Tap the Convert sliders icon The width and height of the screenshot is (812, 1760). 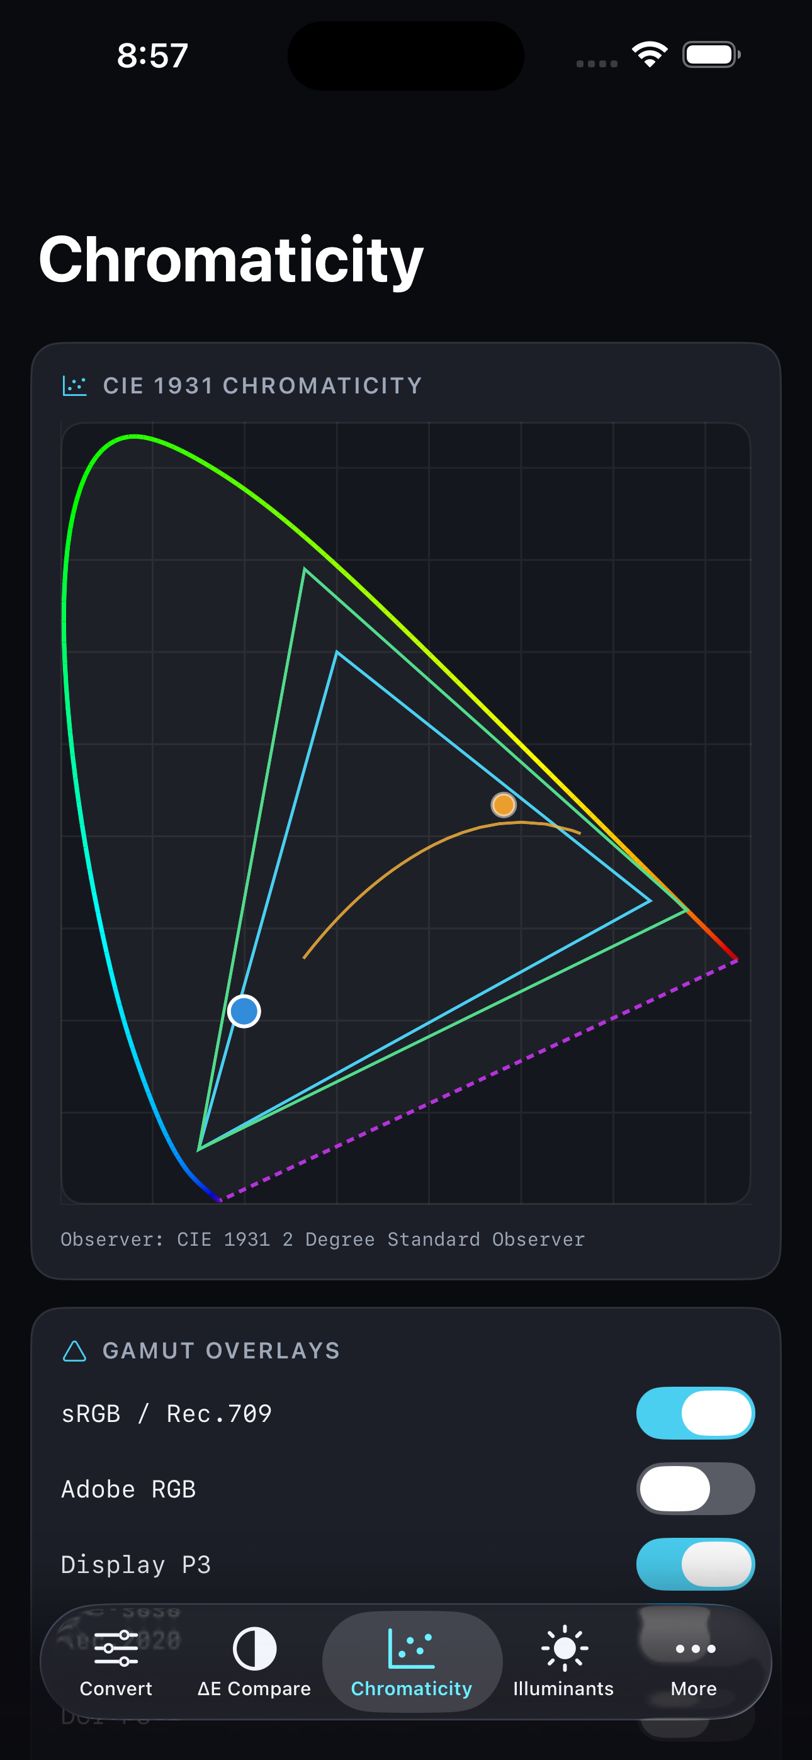point(116,1648)
